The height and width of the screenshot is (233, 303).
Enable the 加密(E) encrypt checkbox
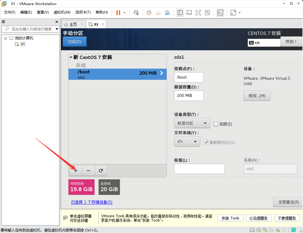216,124
